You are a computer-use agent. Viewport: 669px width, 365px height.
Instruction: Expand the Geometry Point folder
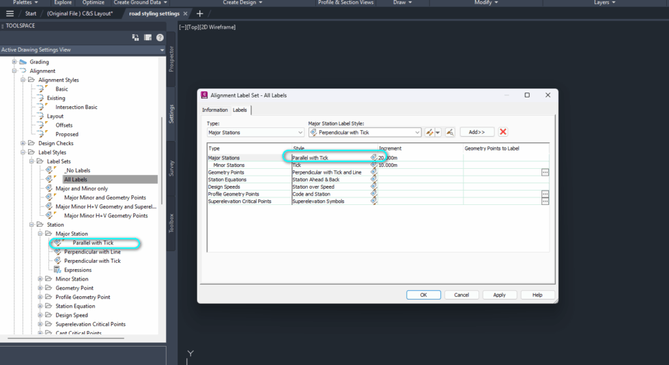pyautogui.click(x=40, y=288)
